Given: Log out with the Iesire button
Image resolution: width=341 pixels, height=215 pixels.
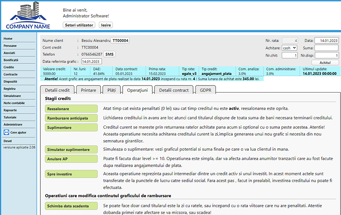Looking at the screenshot, I should point(106,25).
